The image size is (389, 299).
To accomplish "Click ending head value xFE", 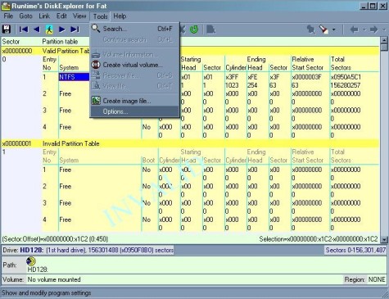I will click(252, 77).
